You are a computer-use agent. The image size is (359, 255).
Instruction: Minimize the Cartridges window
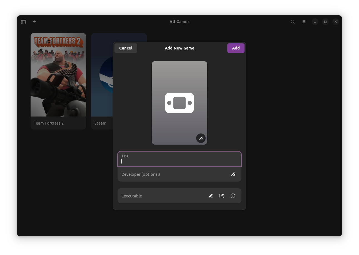315,22
